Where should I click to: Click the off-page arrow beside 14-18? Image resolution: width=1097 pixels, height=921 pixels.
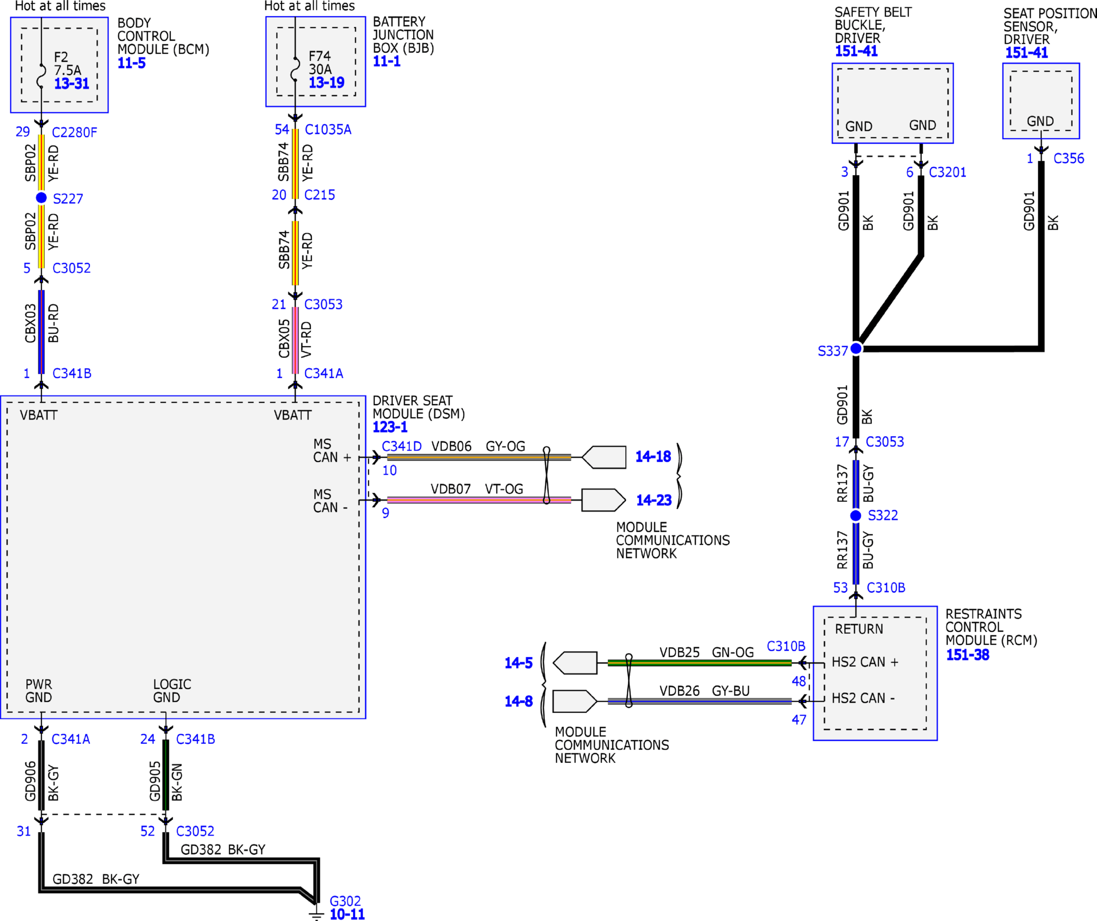[604, 457]
